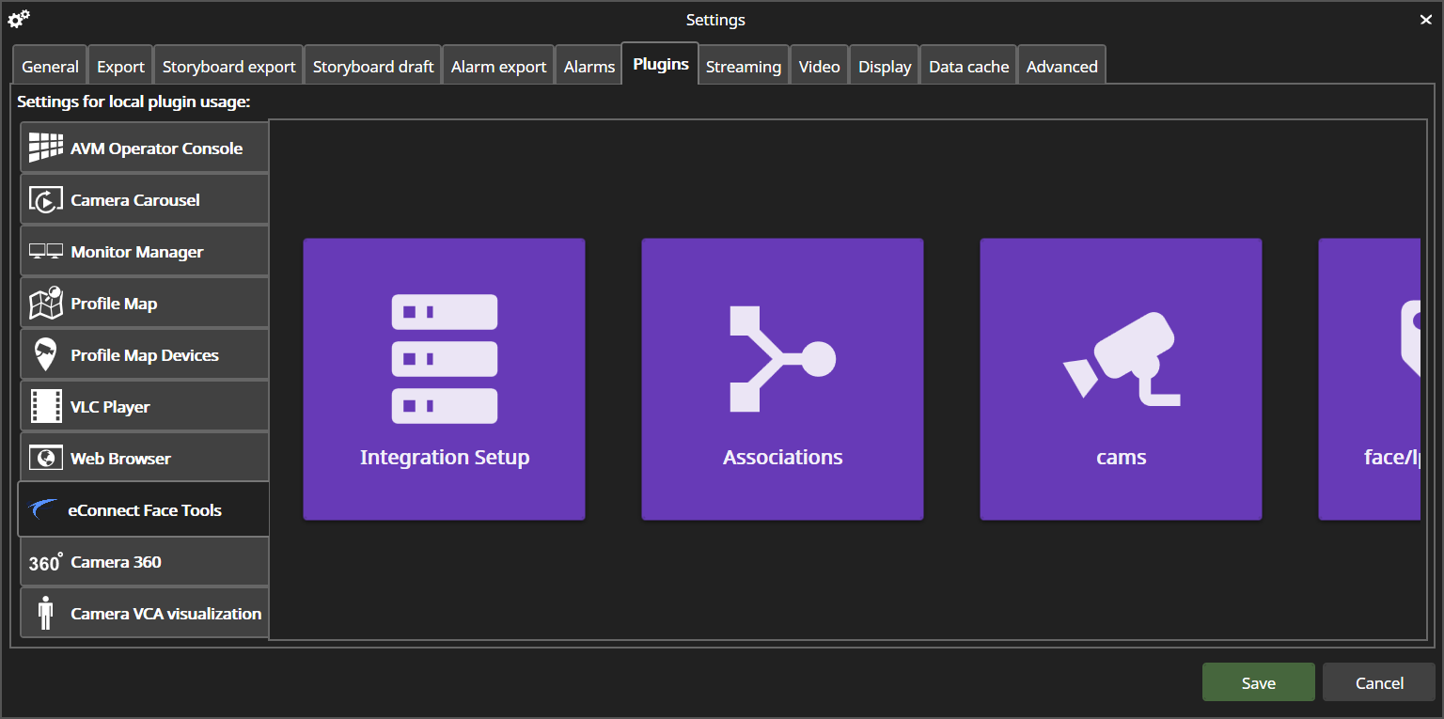Viewport: 1444px width, 719px height.
Task: Click the VLC Player film strip icon
Action: [x=45, y=406]
